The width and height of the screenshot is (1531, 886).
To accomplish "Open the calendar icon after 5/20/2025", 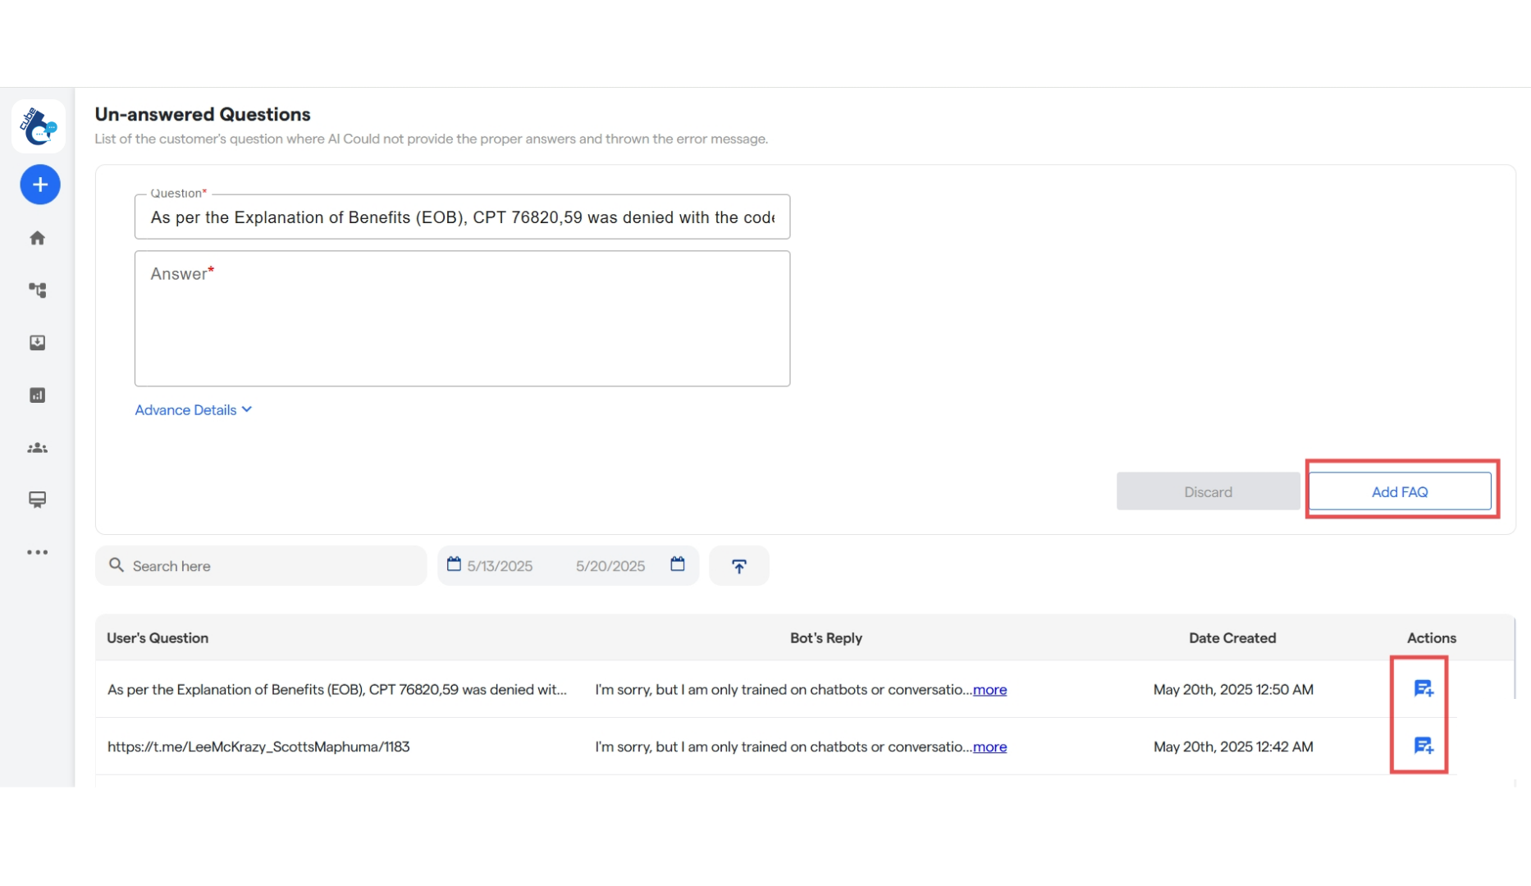I will [678, 564].
